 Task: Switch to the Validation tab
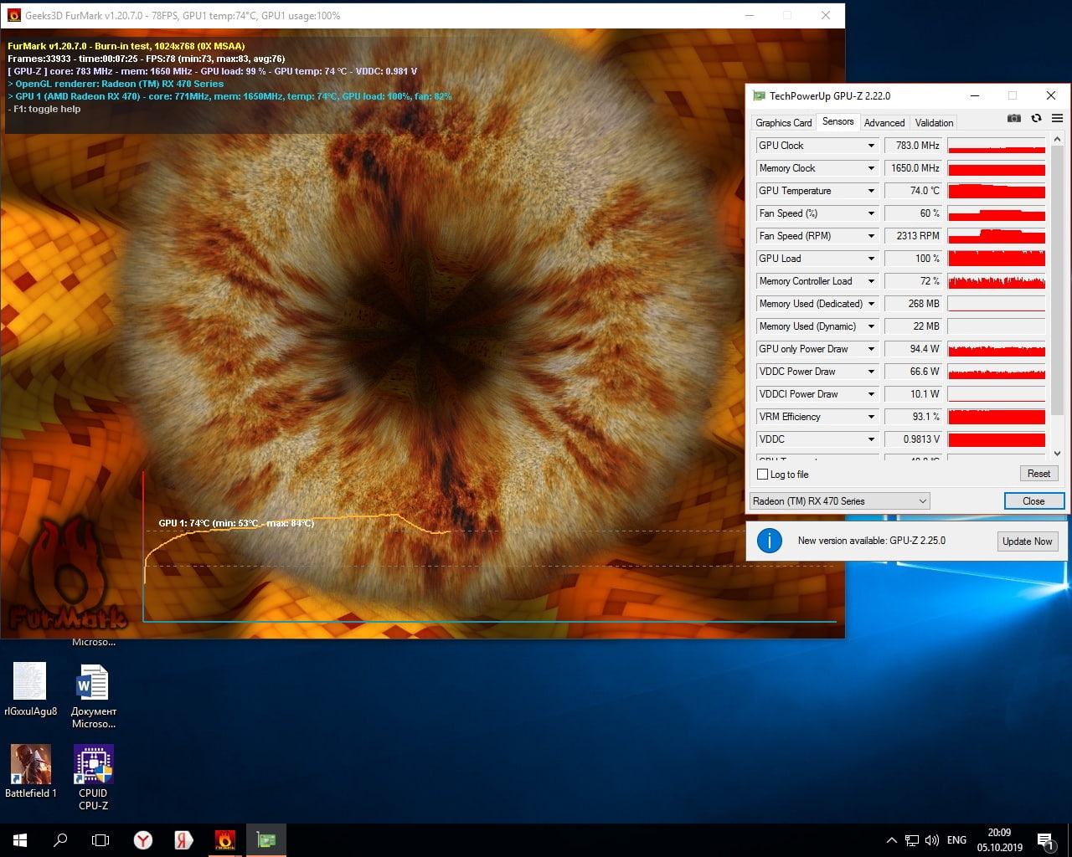[x=934, y=123]
